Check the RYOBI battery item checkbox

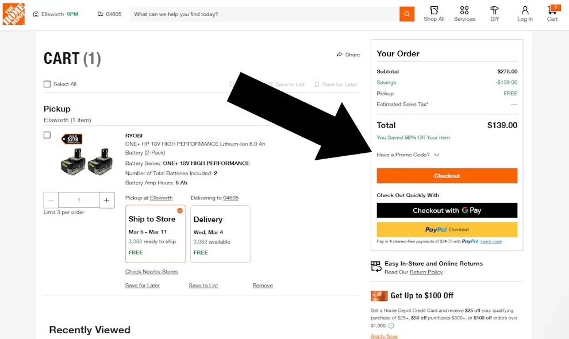tap(47, 135)
